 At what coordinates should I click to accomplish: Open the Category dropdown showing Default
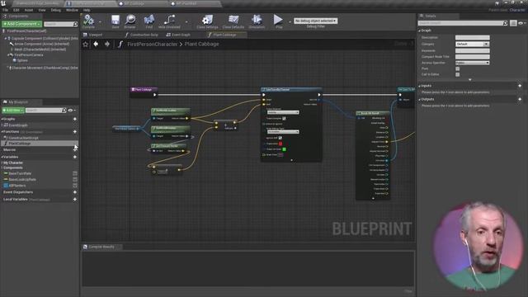pos(472,44)
